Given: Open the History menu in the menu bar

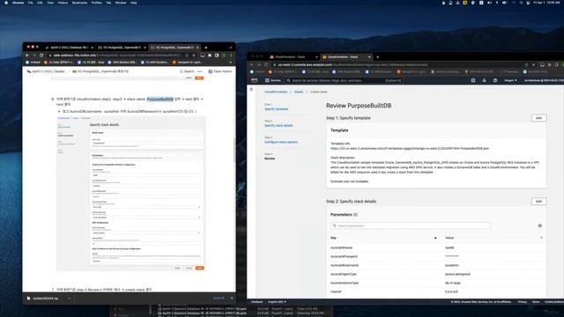Looking at the screenshot, I should point(63,3).
